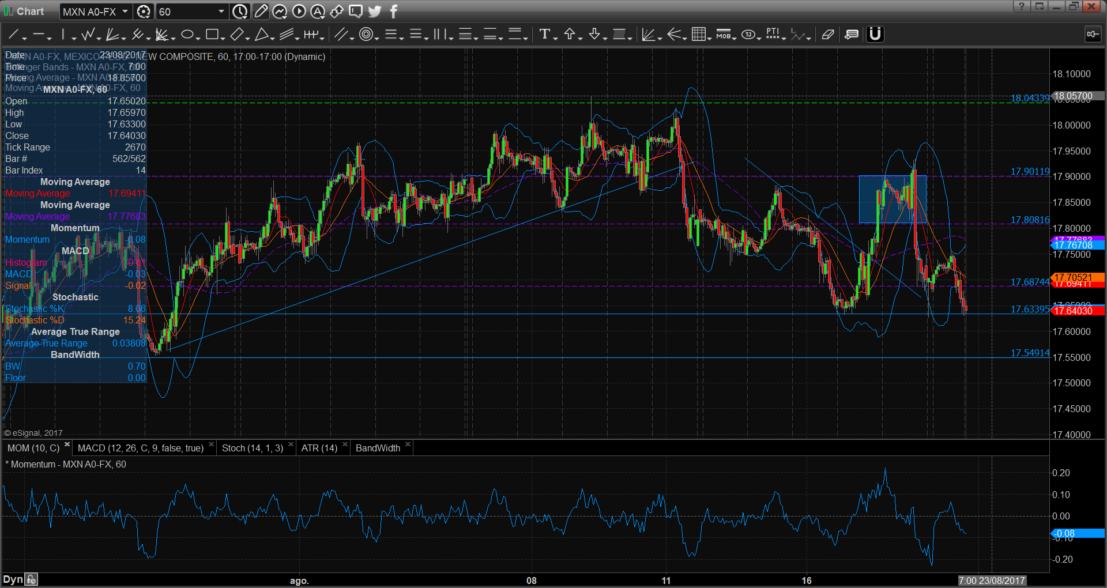Select the Fibonacci circles tool

coord(366,35)
